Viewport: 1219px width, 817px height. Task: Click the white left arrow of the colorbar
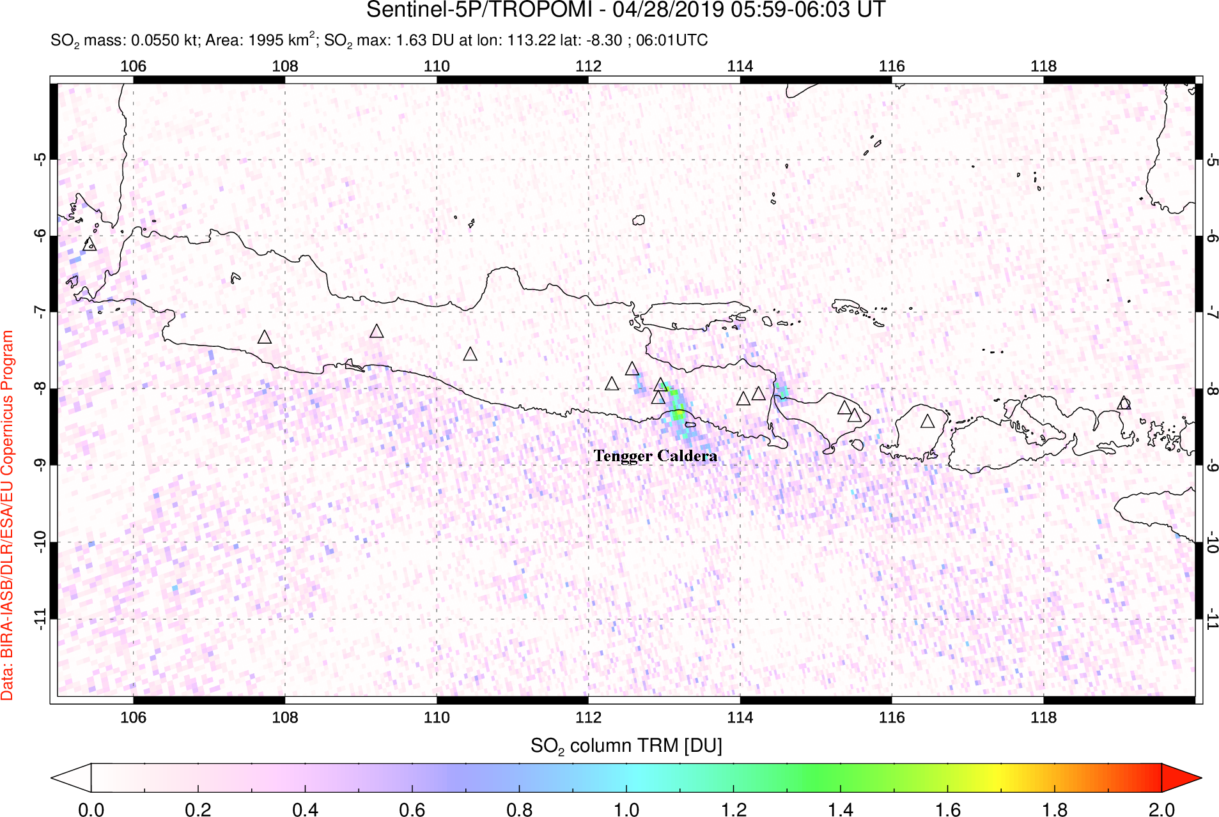[70, 777]
